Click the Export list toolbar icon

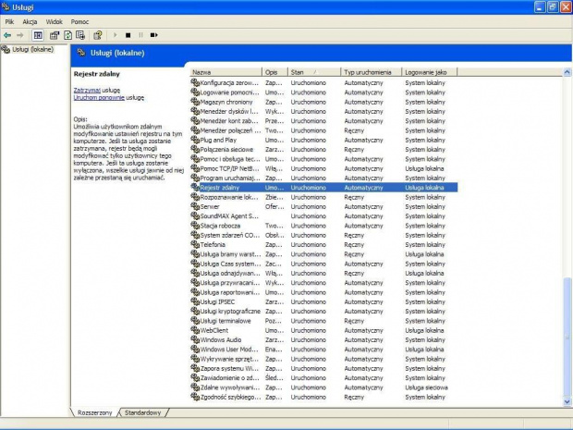tap(80, 34)
